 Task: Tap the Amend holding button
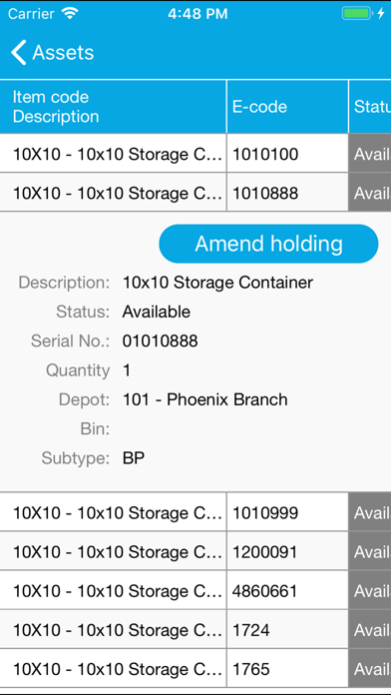[x=268, y=244]
